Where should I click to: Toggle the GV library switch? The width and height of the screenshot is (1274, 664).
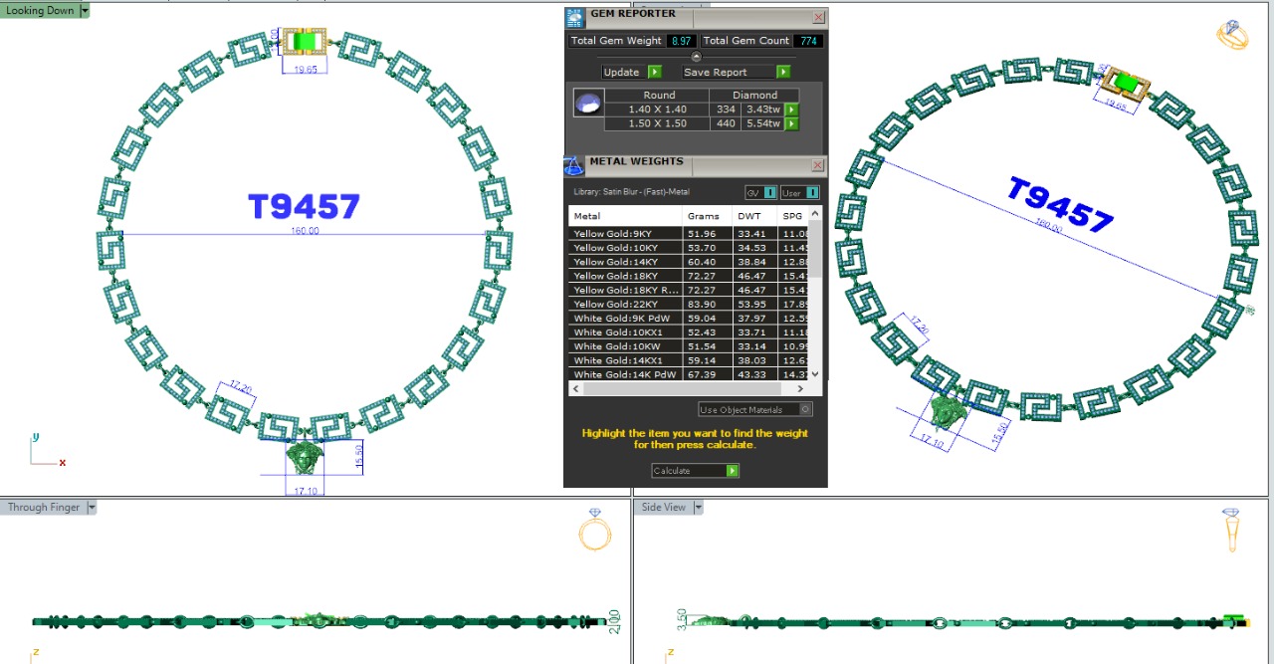[x=760, y=193]
